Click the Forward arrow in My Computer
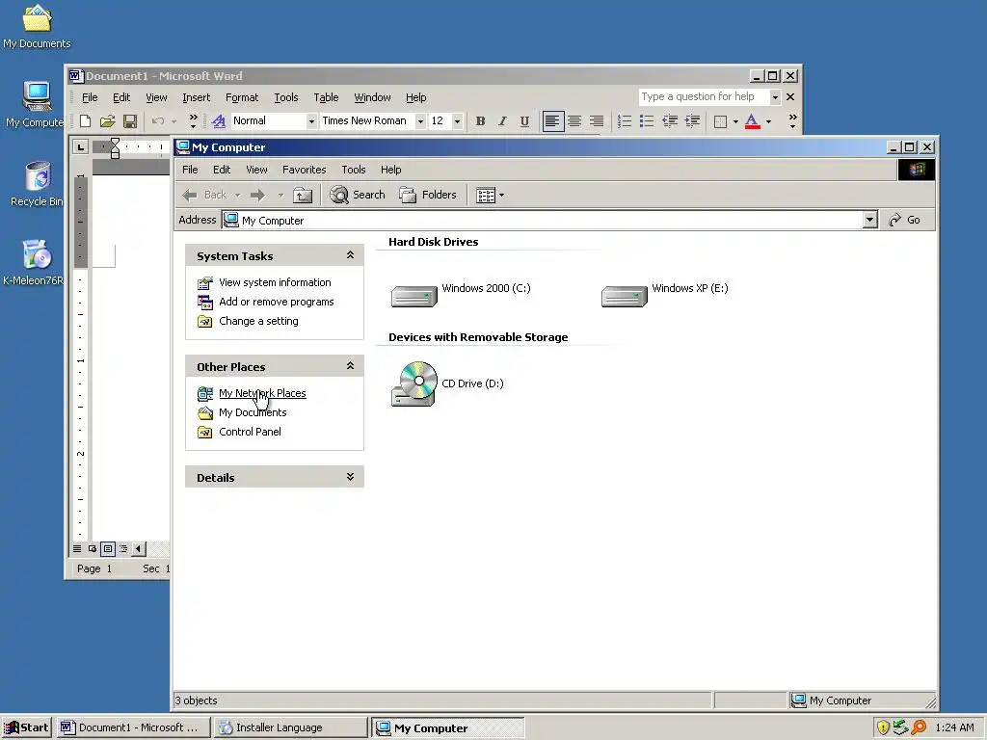 (x=257, y=195)
